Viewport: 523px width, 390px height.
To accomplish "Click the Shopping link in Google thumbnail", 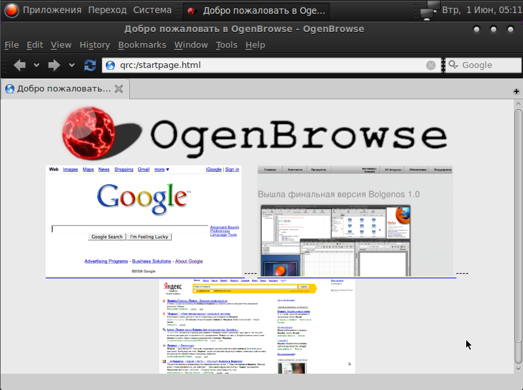I will click(124, 169).
